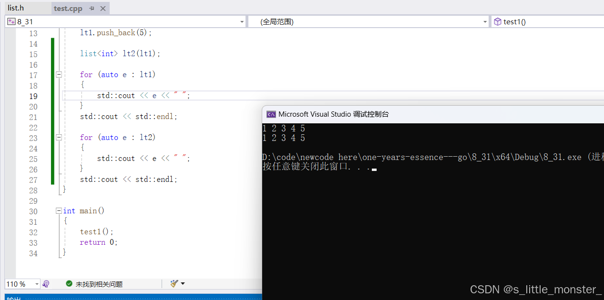Collapse the for loop over lt2
Screen dimensions: 604x300
click(59, 138)
